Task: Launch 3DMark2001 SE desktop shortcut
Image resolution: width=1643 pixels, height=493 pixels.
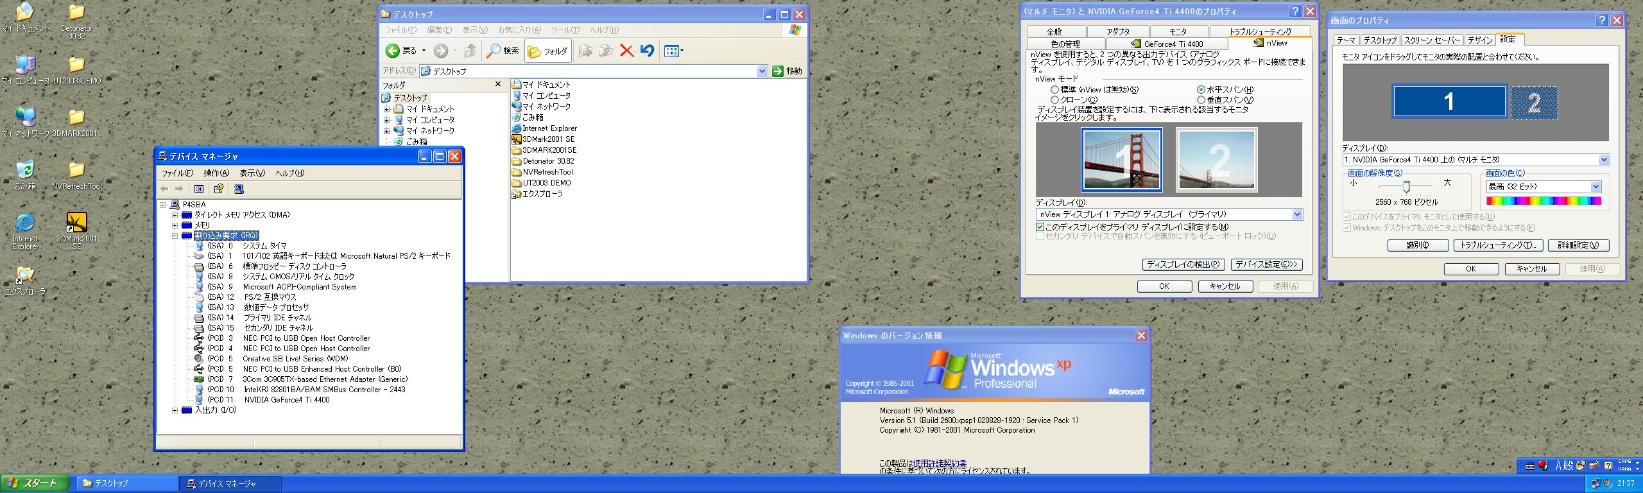Action: (76, 231)
